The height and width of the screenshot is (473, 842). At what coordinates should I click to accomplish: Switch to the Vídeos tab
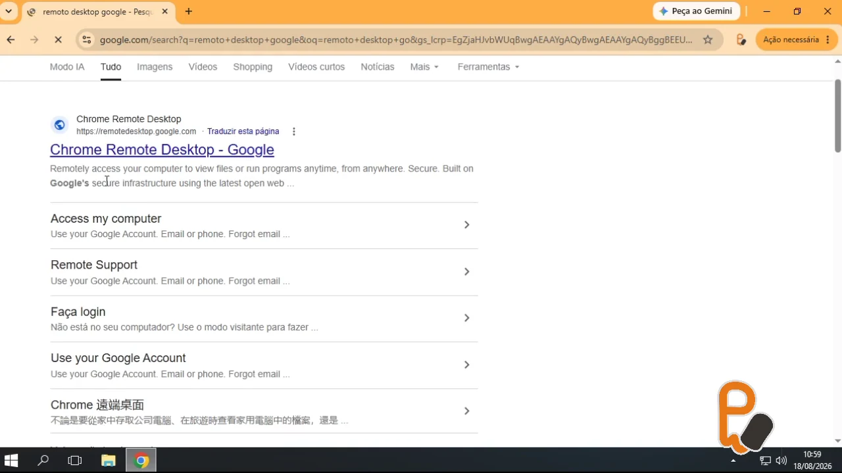[203, 67]
